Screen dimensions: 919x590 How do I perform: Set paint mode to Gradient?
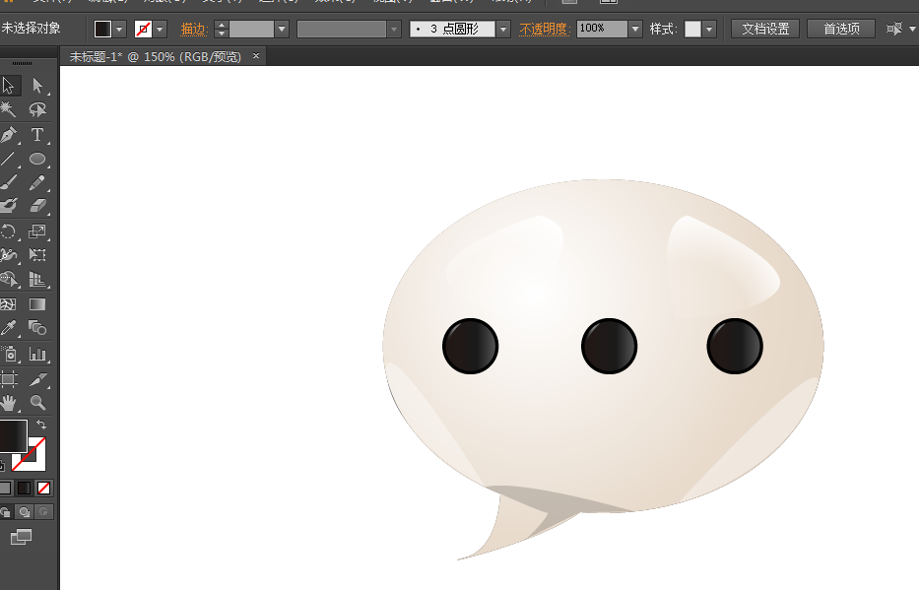[24, 488]
